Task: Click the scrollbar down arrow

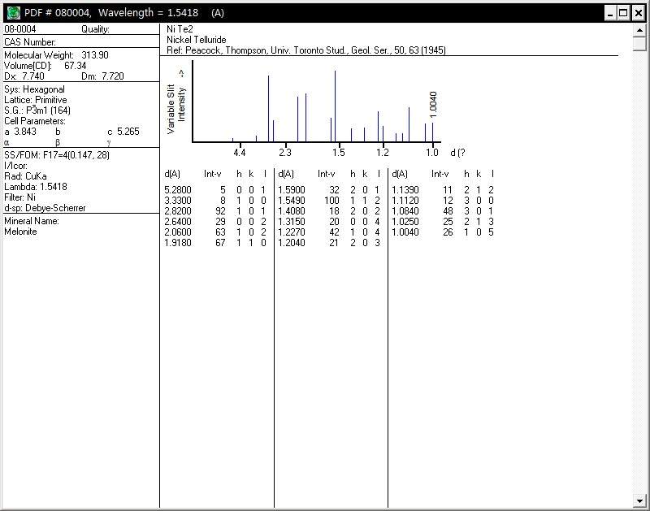Action: [x=639, y=500]
